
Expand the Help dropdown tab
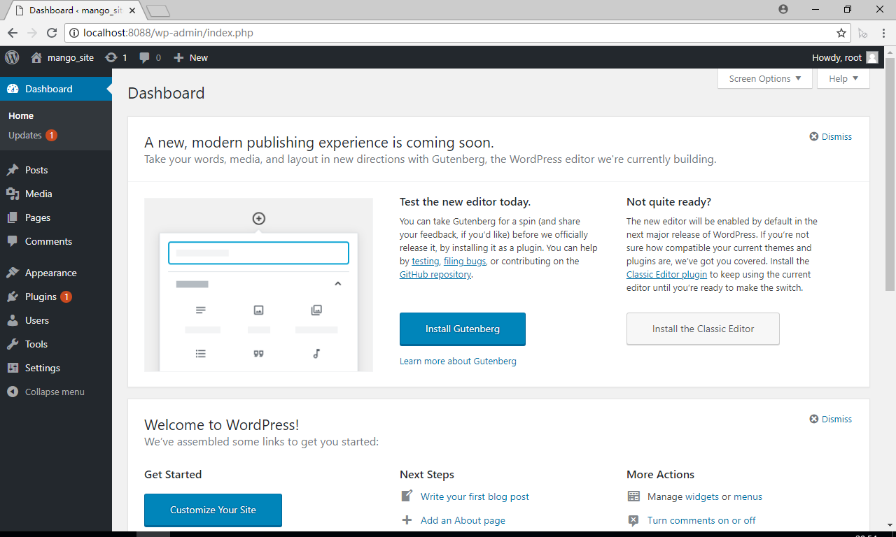pos(843,78)
